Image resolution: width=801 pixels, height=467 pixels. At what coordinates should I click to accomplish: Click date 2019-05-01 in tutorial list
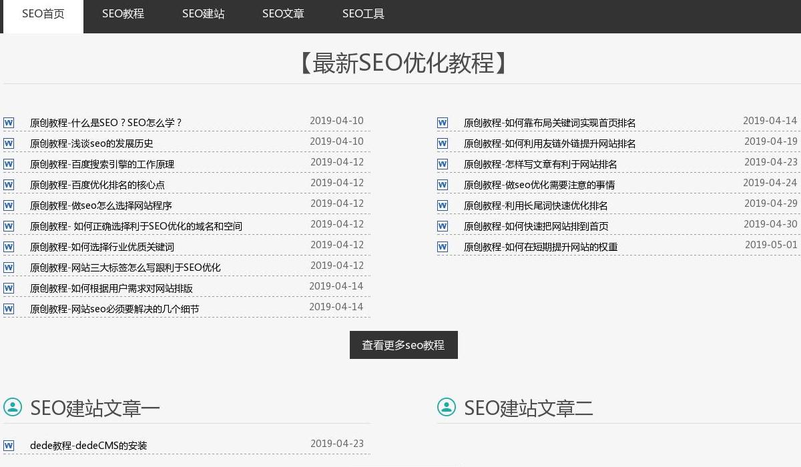click(x=771, y=245)
